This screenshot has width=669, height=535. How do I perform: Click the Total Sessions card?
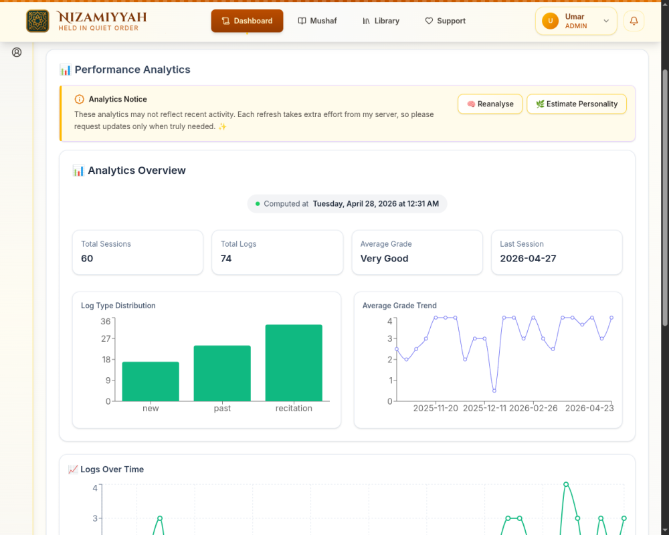(138, 253)
